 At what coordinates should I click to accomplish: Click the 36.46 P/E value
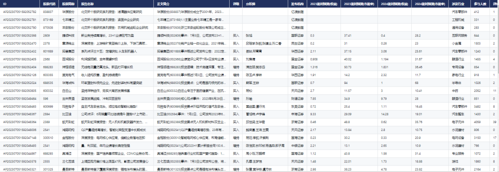[419, 67]
